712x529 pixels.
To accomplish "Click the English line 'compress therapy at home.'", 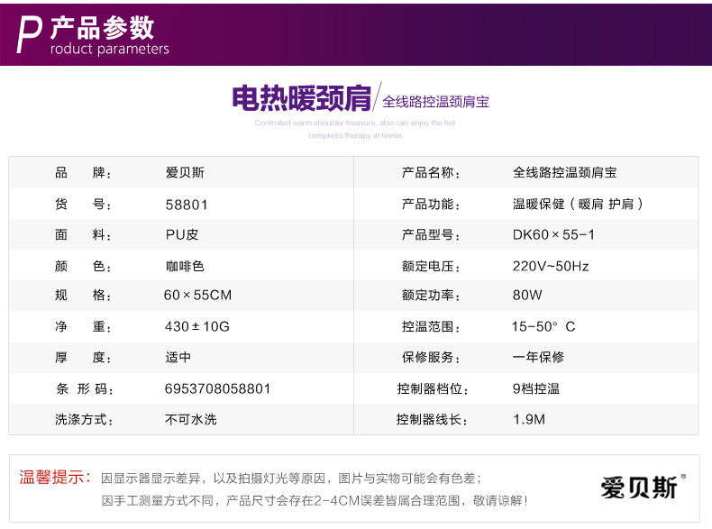I will pos(355,135).
